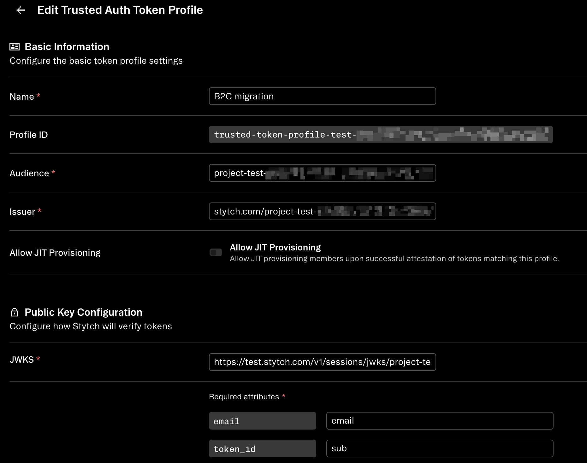Click the Edit Trusted Auth Token Profile heading
Viewport: 587px width, 463px height.
(x=120, y=10)
